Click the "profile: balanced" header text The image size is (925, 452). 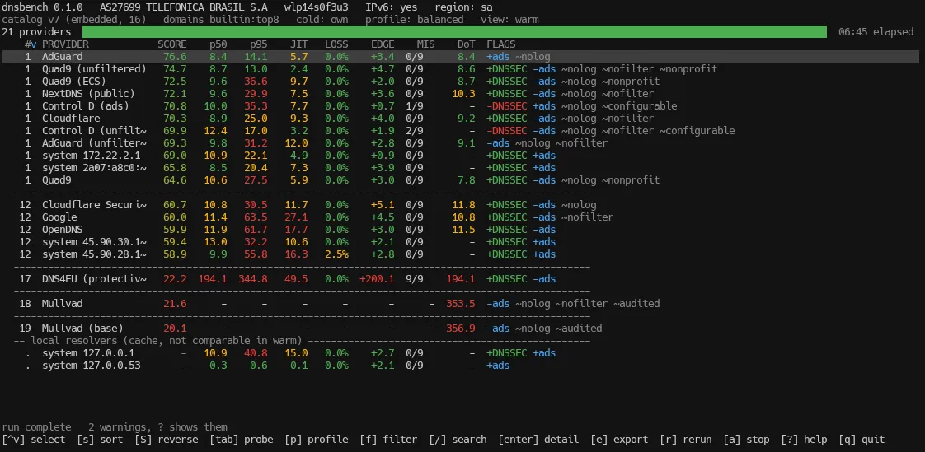click(414, 20)
